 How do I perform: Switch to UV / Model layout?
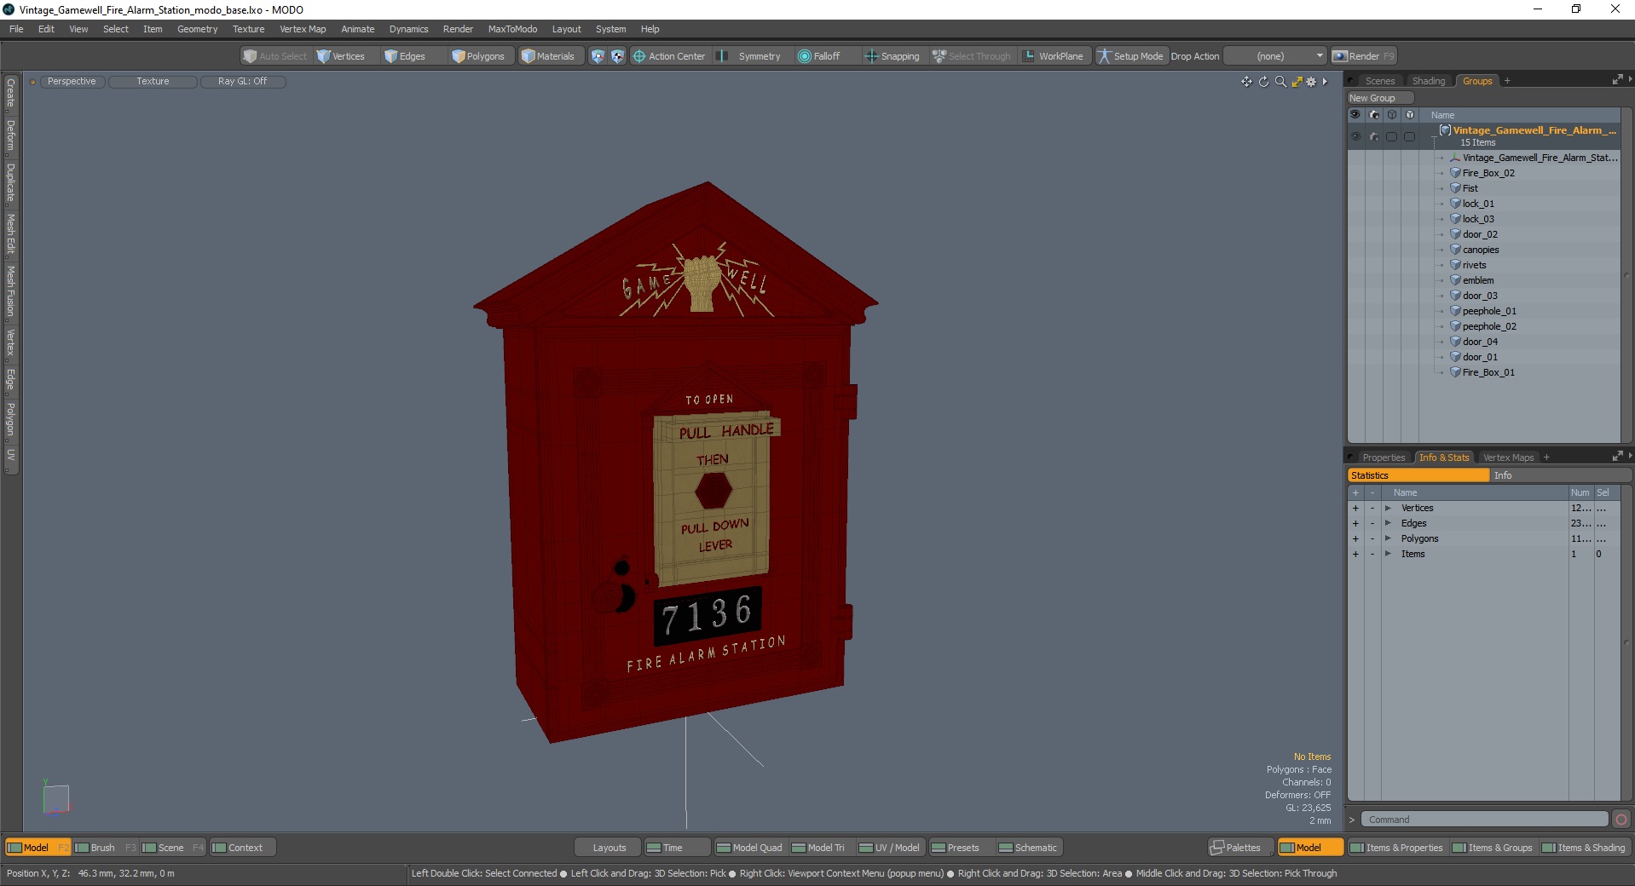888,848
